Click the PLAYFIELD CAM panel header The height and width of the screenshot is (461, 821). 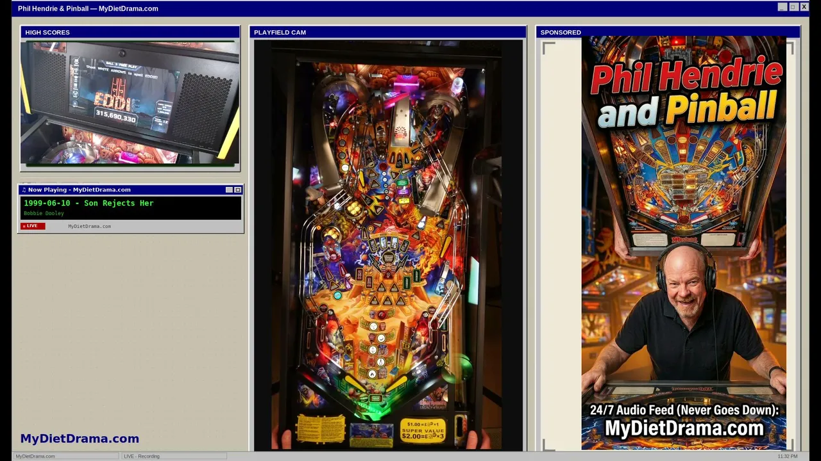[387, 32]
